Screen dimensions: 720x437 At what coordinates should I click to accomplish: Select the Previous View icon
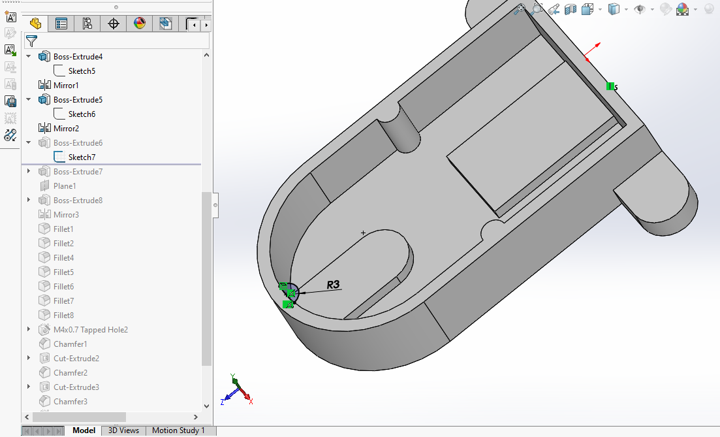point(554,9)
